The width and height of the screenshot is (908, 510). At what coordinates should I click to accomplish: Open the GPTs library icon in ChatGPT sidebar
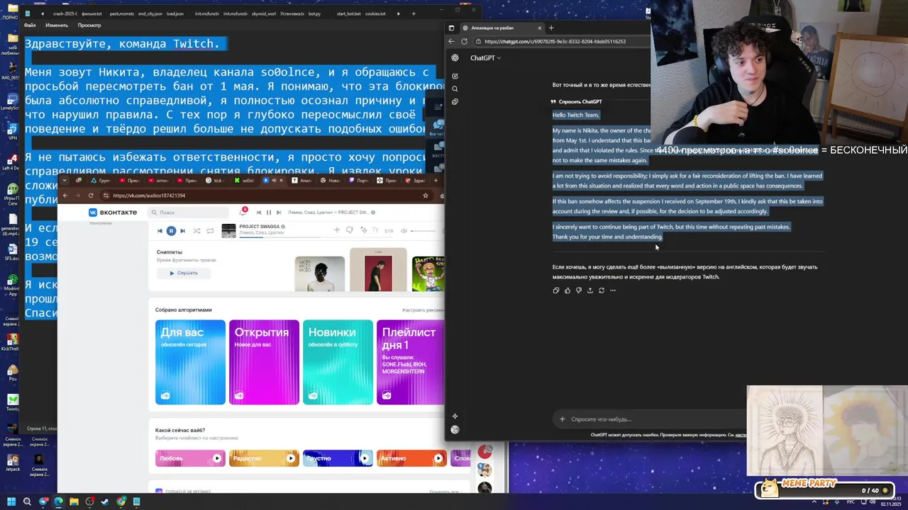(x=455, y=101)
